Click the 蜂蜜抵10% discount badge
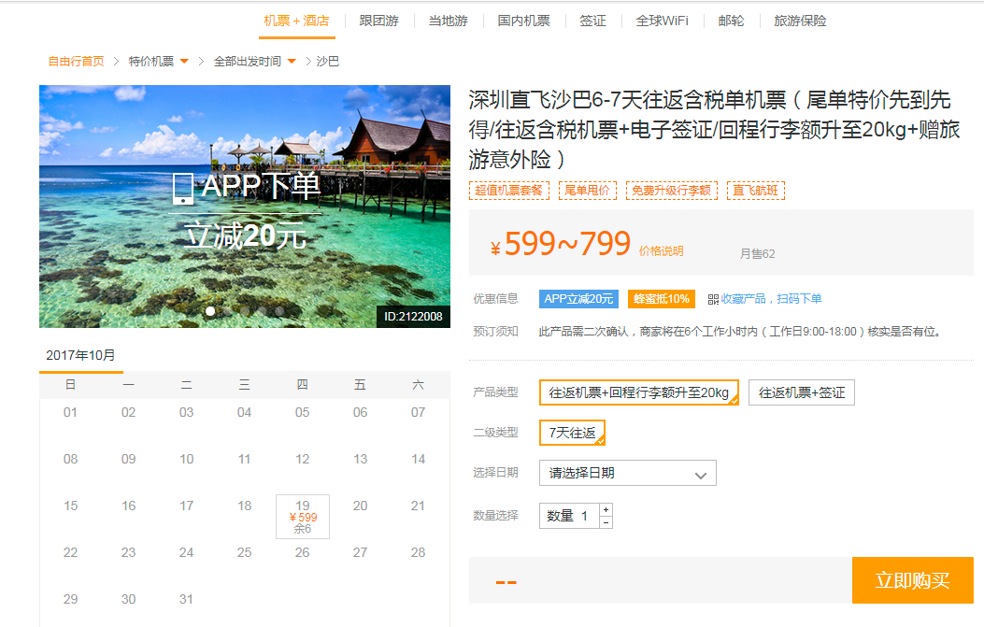 tap(662, 299)
